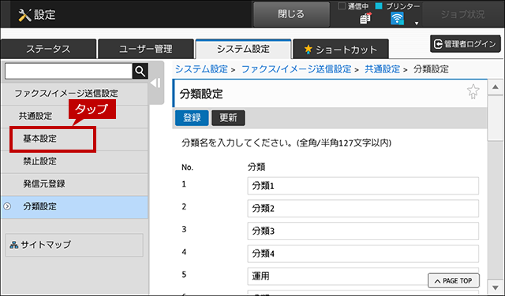Click the star icon on ショートカット tab
505x296 pixels.
click(x=309, y=49)
